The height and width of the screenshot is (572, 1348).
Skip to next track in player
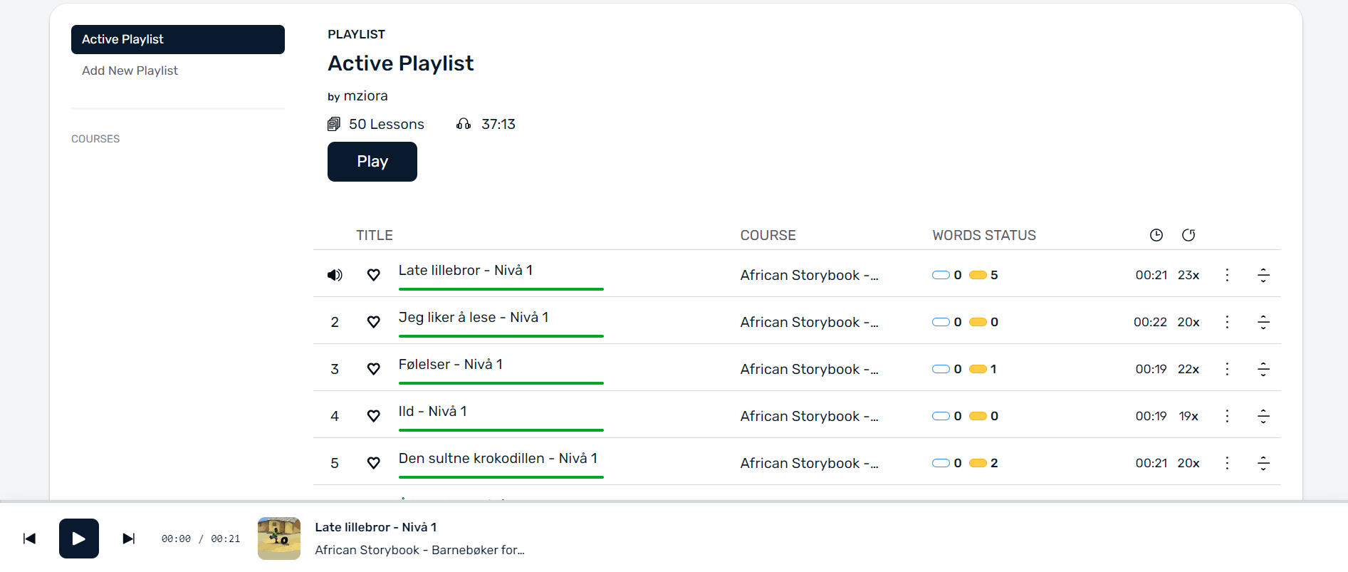click(x=129, y=539)
